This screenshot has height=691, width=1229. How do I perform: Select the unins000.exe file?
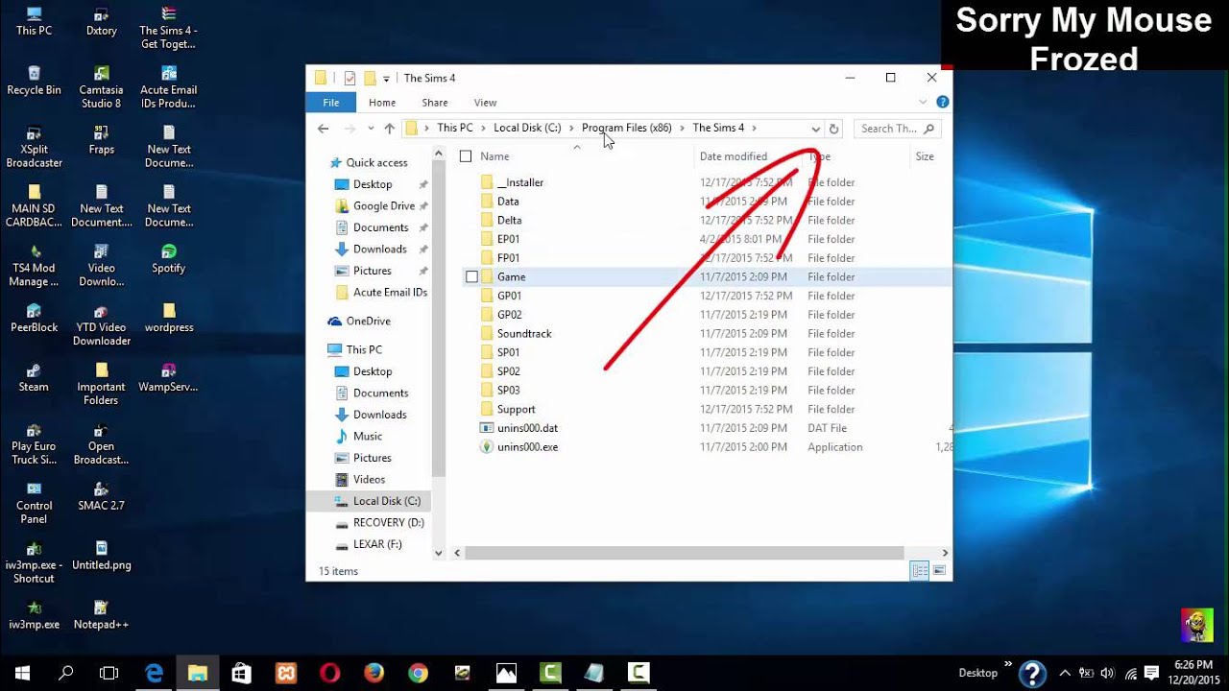527,447
